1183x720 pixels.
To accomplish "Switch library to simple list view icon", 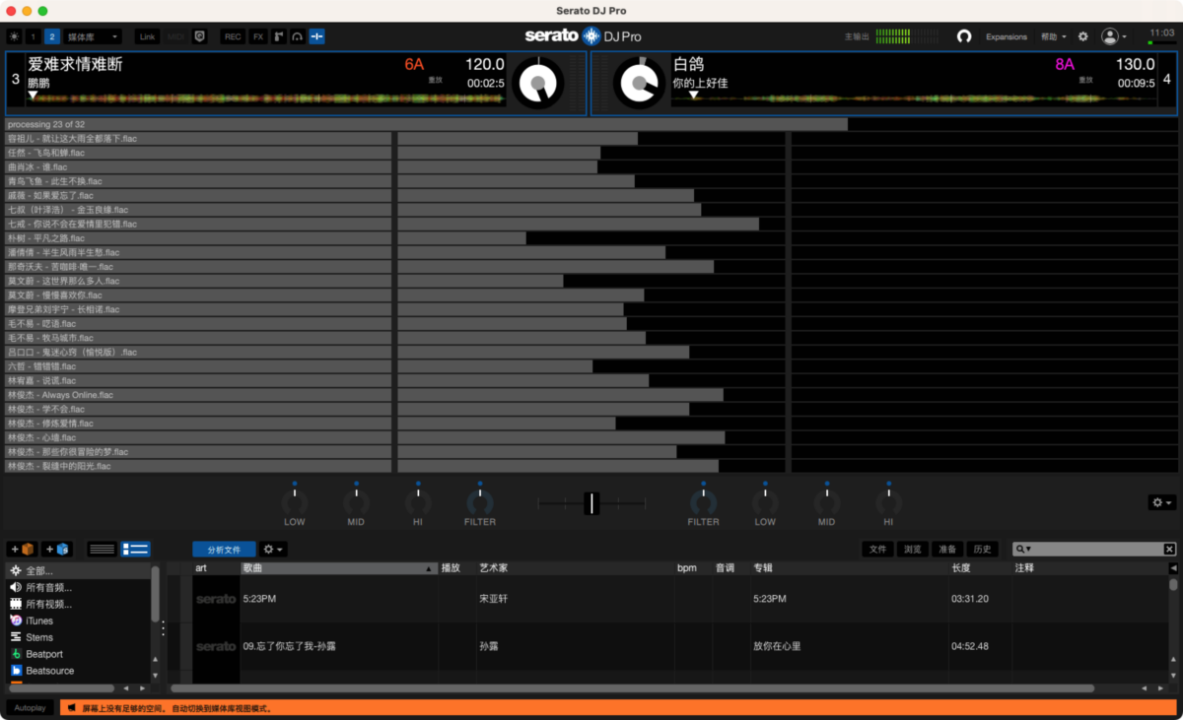I will (x=102, y=550).
